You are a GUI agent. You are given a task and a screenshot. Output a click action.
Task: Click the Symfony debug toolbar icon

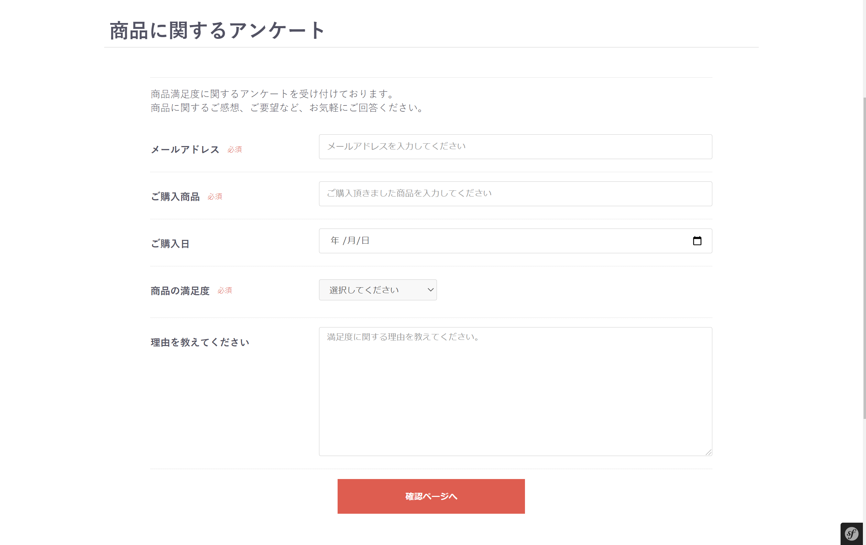(851, 534)
